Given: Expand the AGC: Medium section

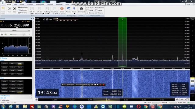Looking at the screenshot, I should [31, 96].
